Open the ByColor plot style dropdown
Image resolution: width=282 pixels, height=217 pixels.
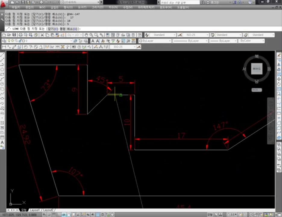point(252,41)
